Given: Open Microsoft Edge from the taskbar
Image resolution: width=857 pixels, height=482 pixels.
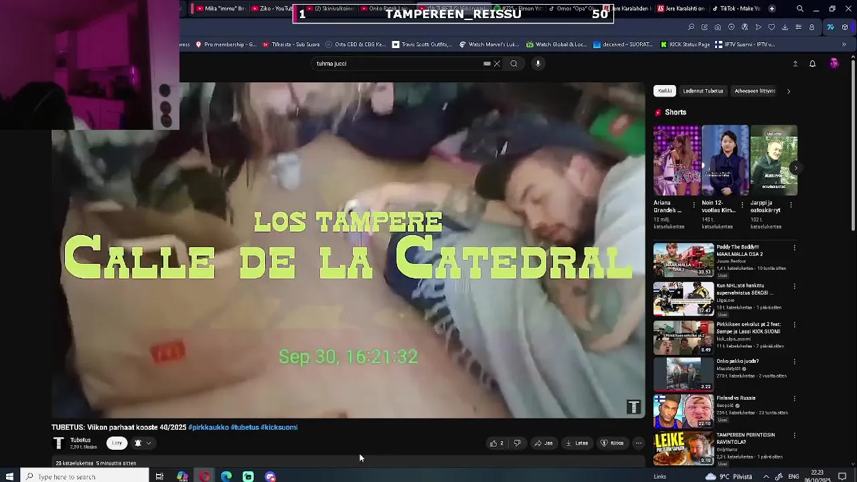Looking at the screenshot, I should [x=226, y=477].
